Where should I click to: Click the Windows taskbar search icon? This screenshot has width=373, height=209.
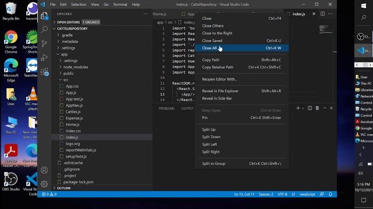pos(364,17)
